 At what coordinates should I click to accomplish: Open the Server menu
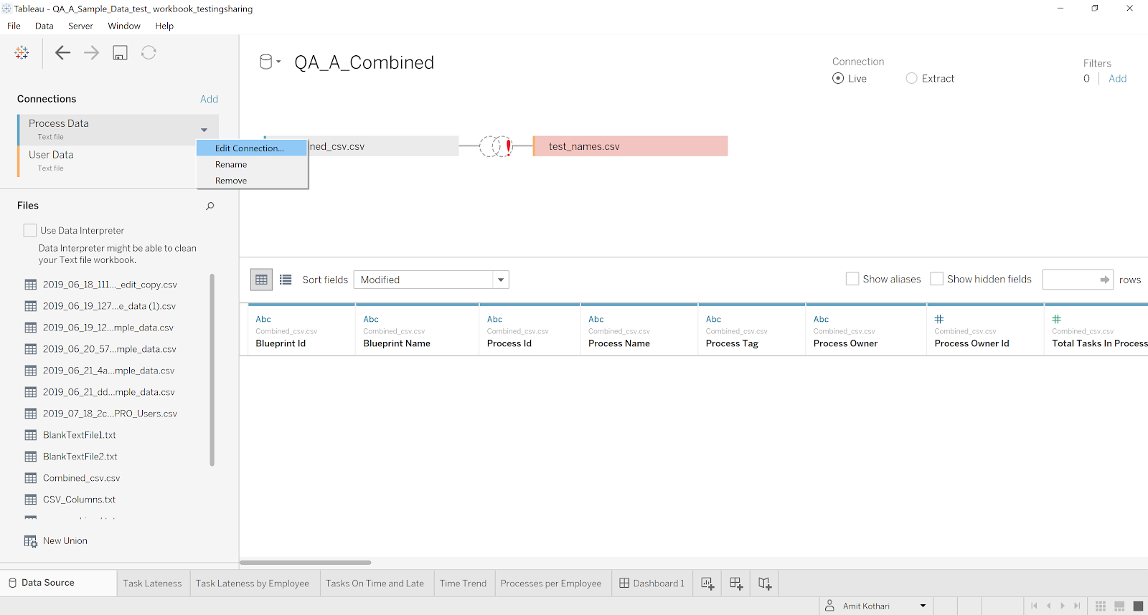point(80,26)
